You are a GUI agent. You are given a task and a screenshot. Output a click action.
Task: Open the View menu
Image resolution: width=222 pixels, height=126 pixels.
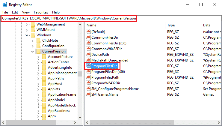click(x=26, y=12)
